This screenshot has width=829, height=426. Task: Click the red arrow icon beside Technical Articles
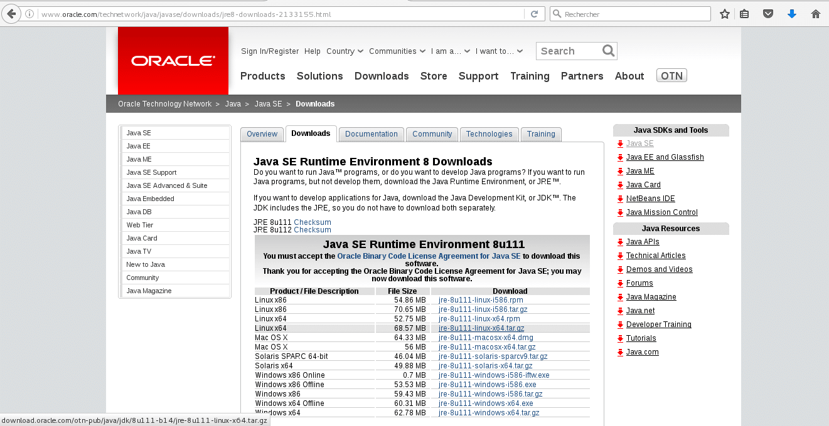620,256
